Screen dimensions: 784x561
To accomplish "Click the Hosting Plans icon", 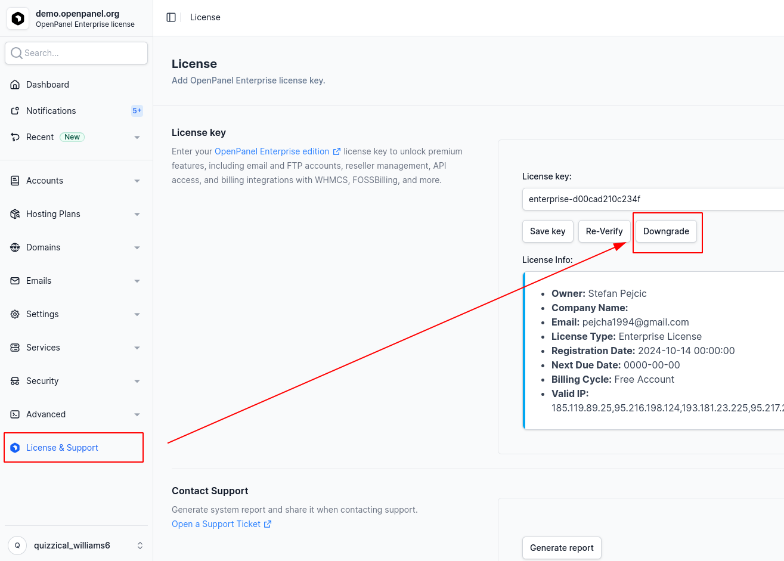I will click(15, 214).
